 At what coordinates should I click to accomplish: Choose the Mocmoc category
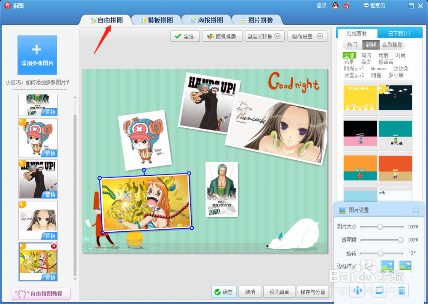[379, 68]
